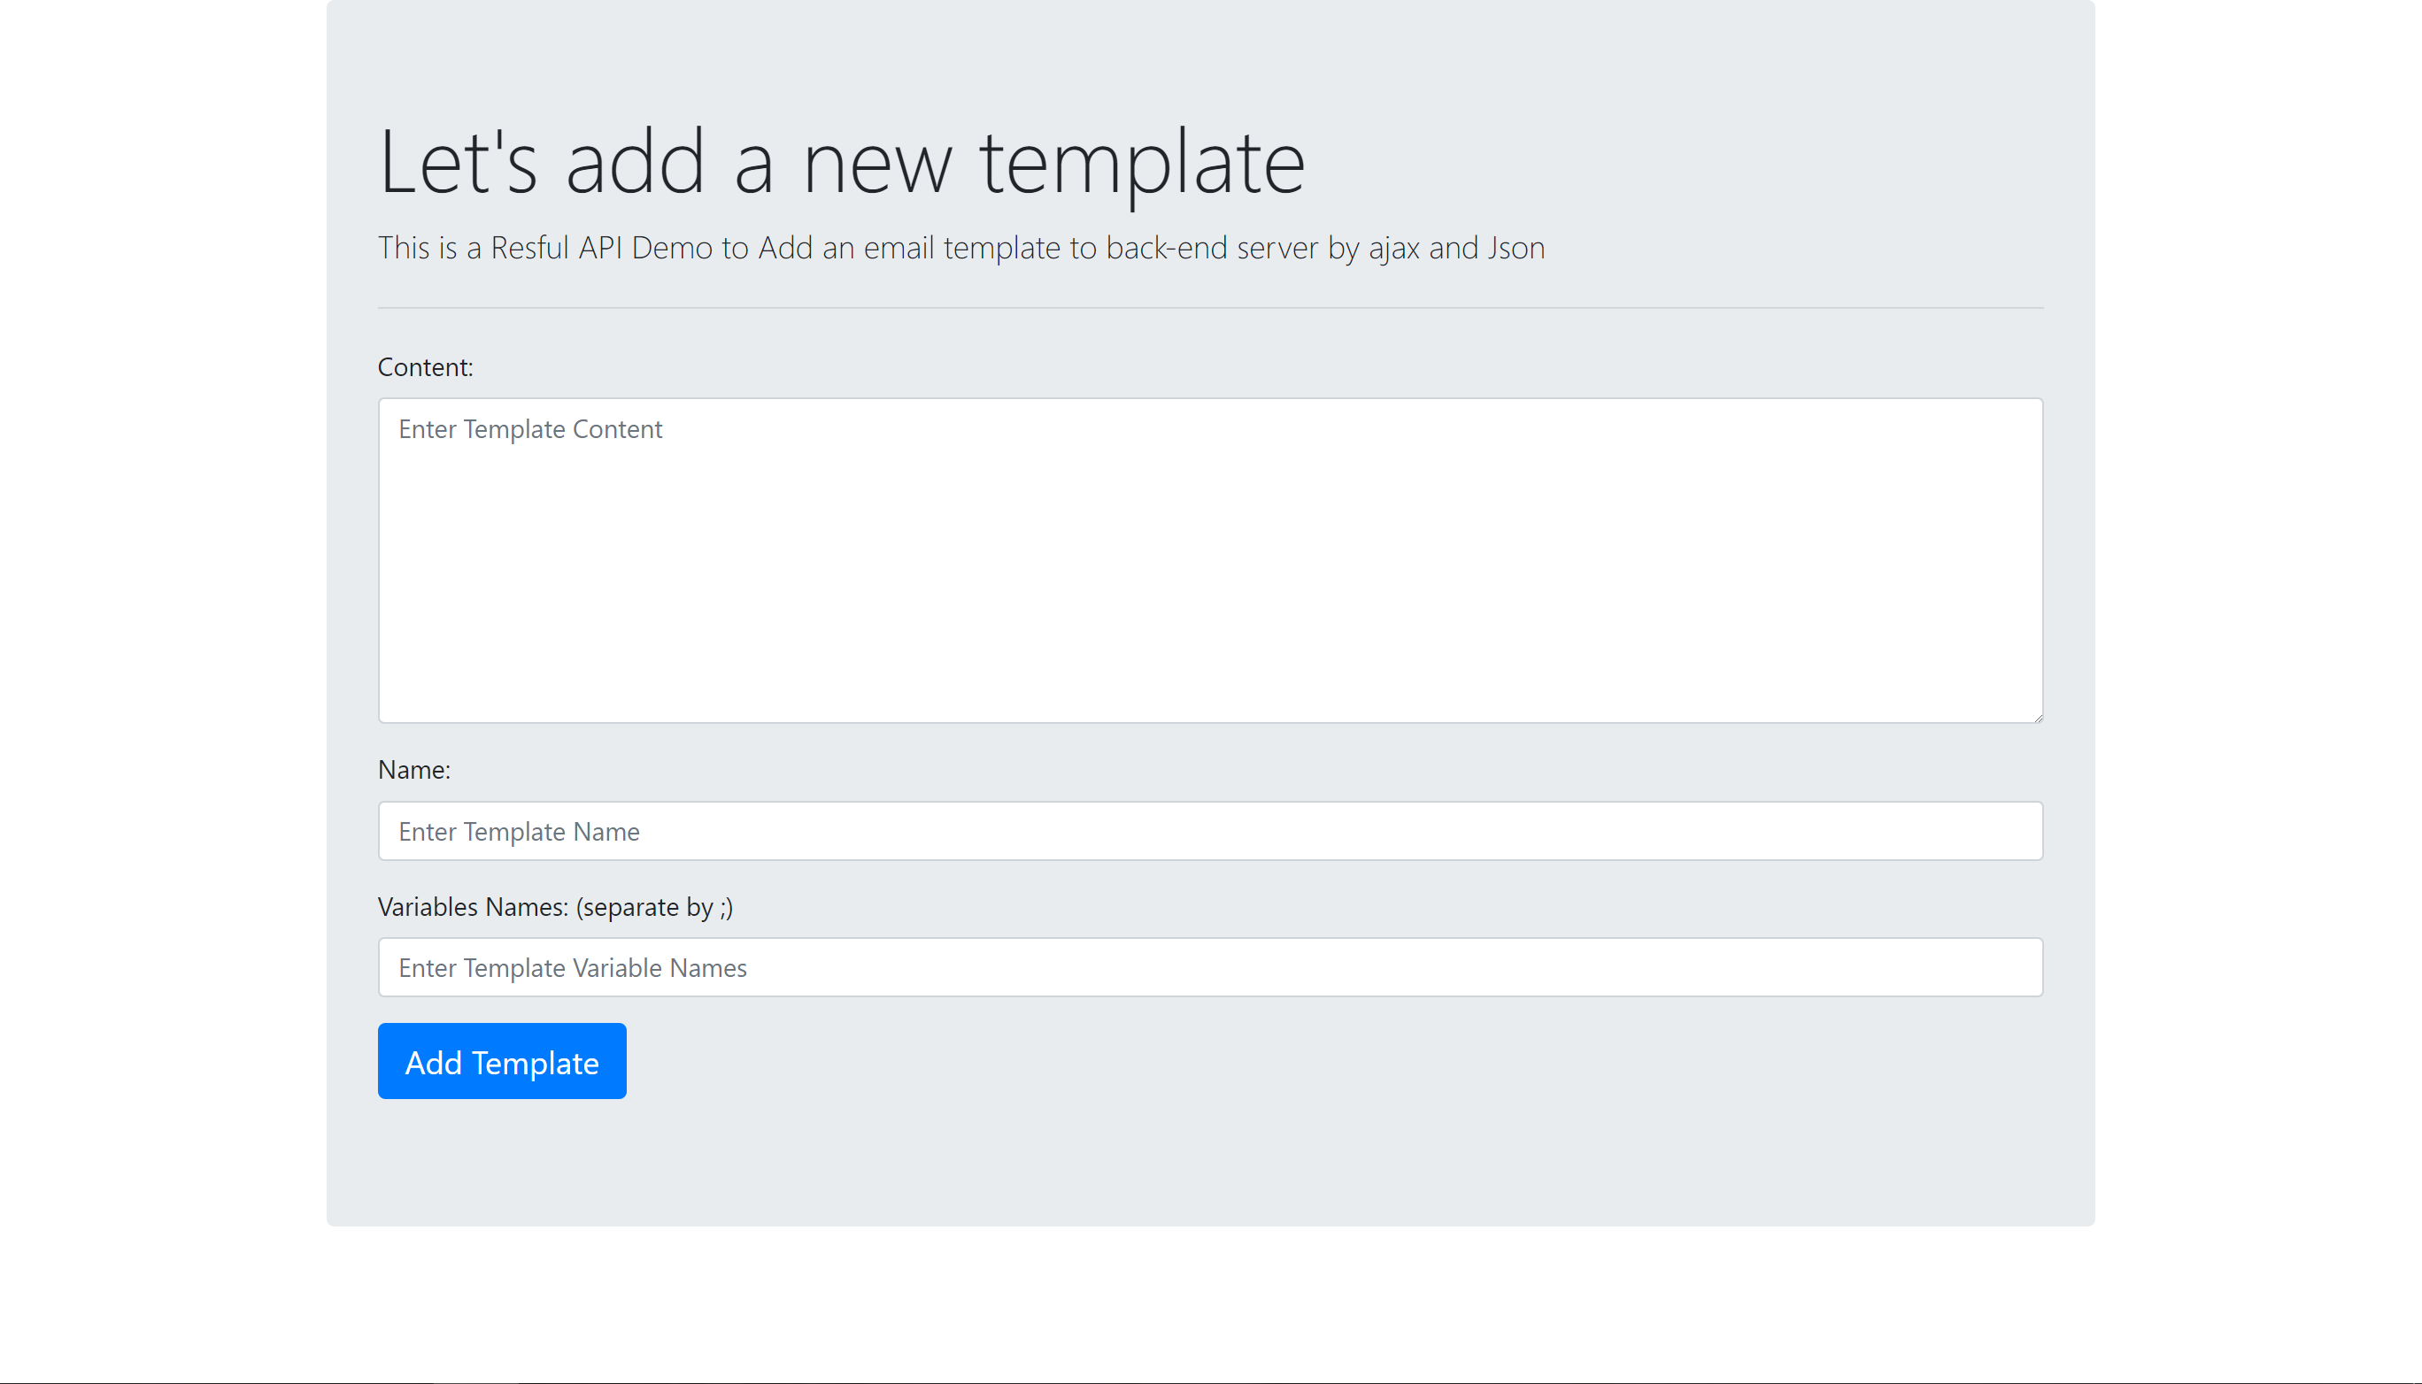Click the "(separate by ;)" hint text
2422x1384 pixels.
pos(654,906)
